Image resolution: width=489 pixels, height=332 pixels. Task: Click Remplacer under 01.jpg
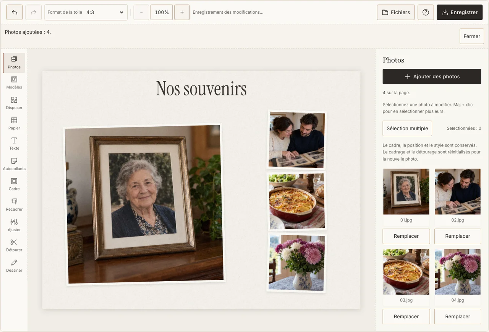click(406, 236)
